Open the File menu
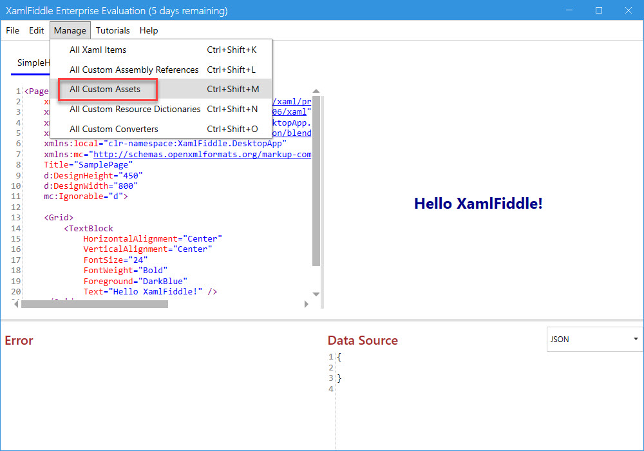Viewport: 644px width, 451px height. [12, 30]
